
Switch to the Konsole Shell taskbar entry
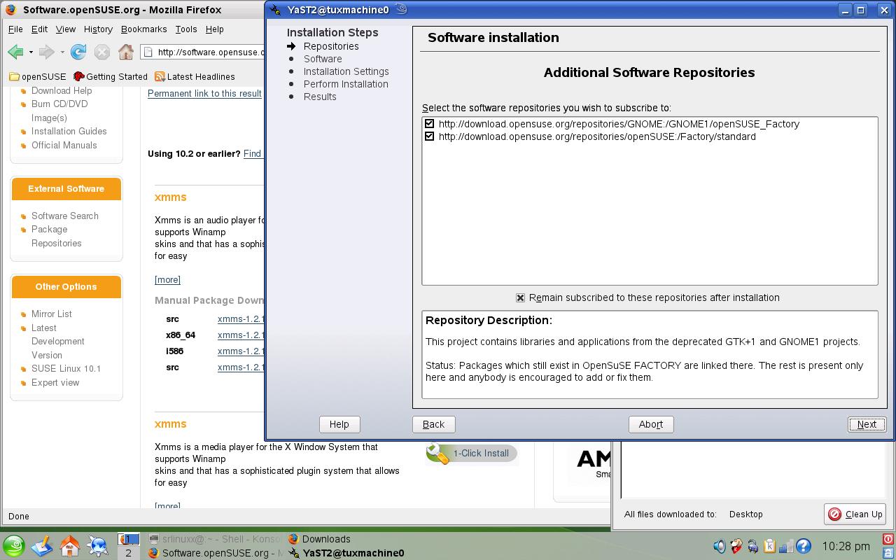point(215,539)
